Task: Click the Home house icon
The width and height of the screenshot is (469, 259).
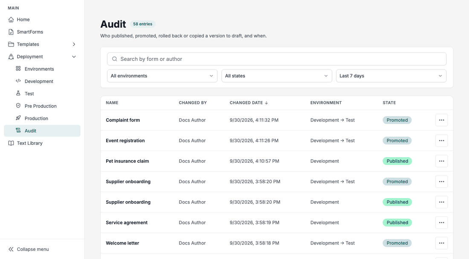Action: 11,20
